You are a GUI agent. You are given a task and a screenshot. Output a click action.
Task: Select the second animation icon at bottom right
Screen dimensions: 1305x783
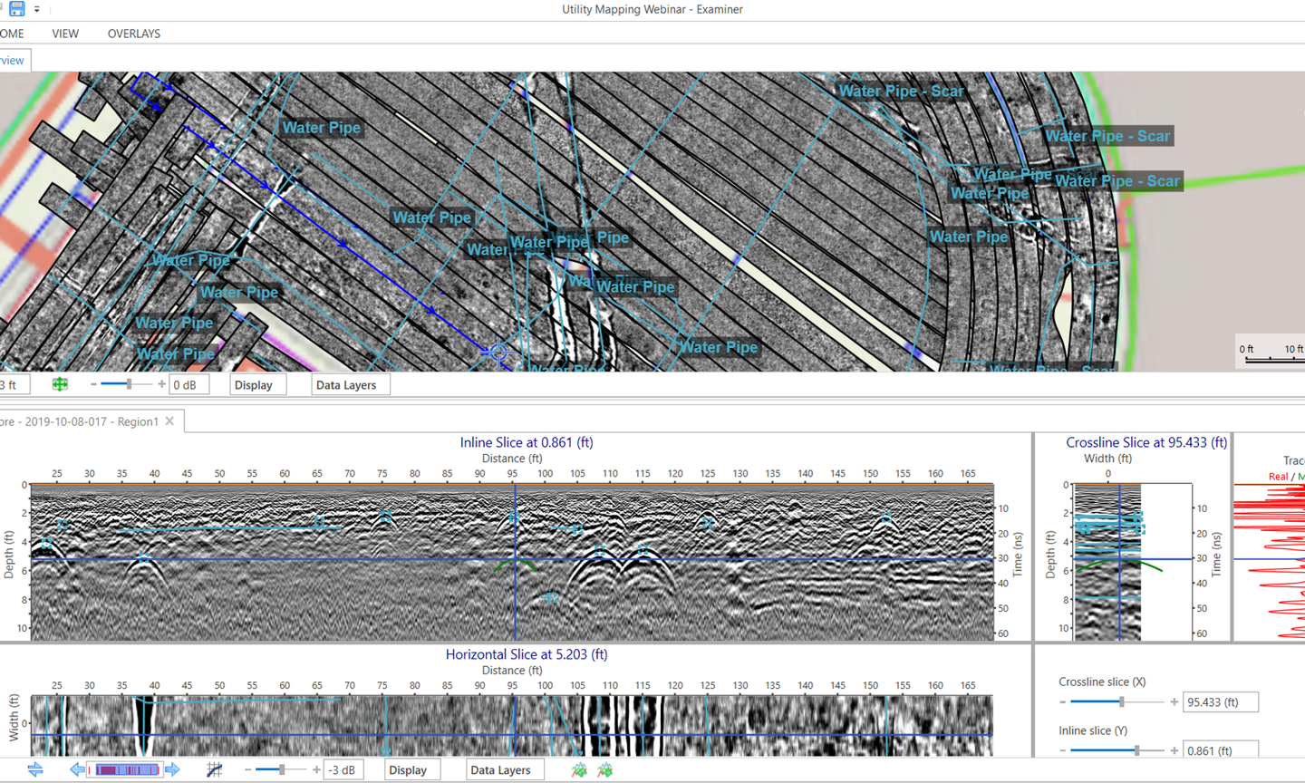pyautogui.click(x=604, y=769)
